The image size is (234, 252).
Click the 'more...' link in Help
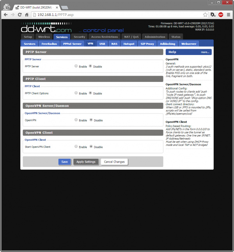tap(205, 52)
